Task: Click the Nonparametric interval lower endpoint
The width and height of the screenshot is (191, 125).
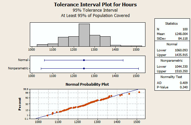Action: [x=41, y=69]
